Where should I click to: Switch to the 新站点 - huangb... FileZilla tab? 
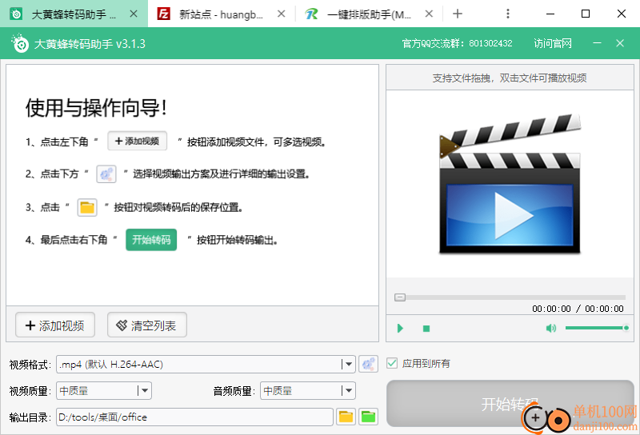pos(221,14)
